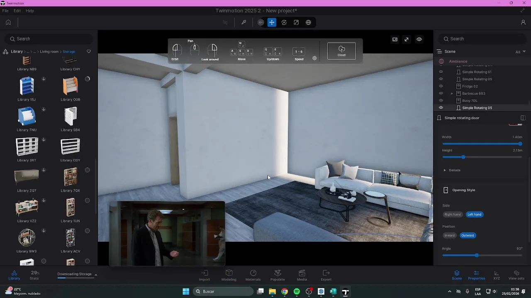Screen dimensions: 531x298
Task: Click the Scene panel search field
Action: tap(482, 39)
